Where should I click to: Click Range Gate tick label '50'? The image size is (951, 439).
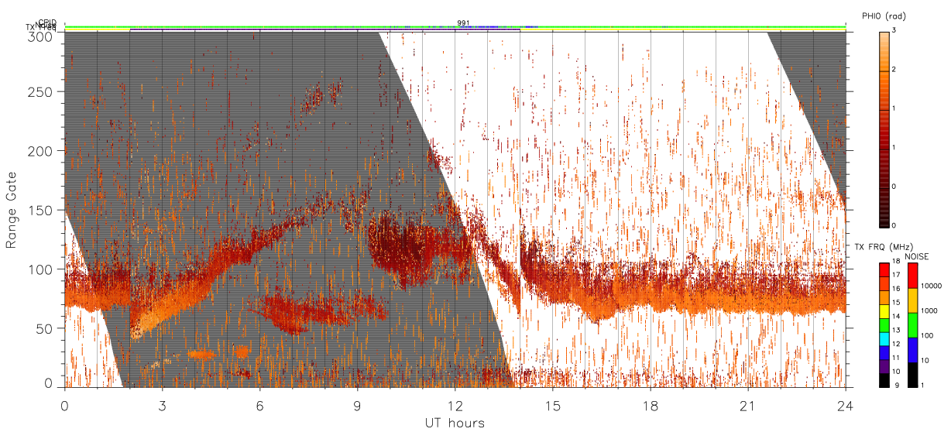point(46,328)
